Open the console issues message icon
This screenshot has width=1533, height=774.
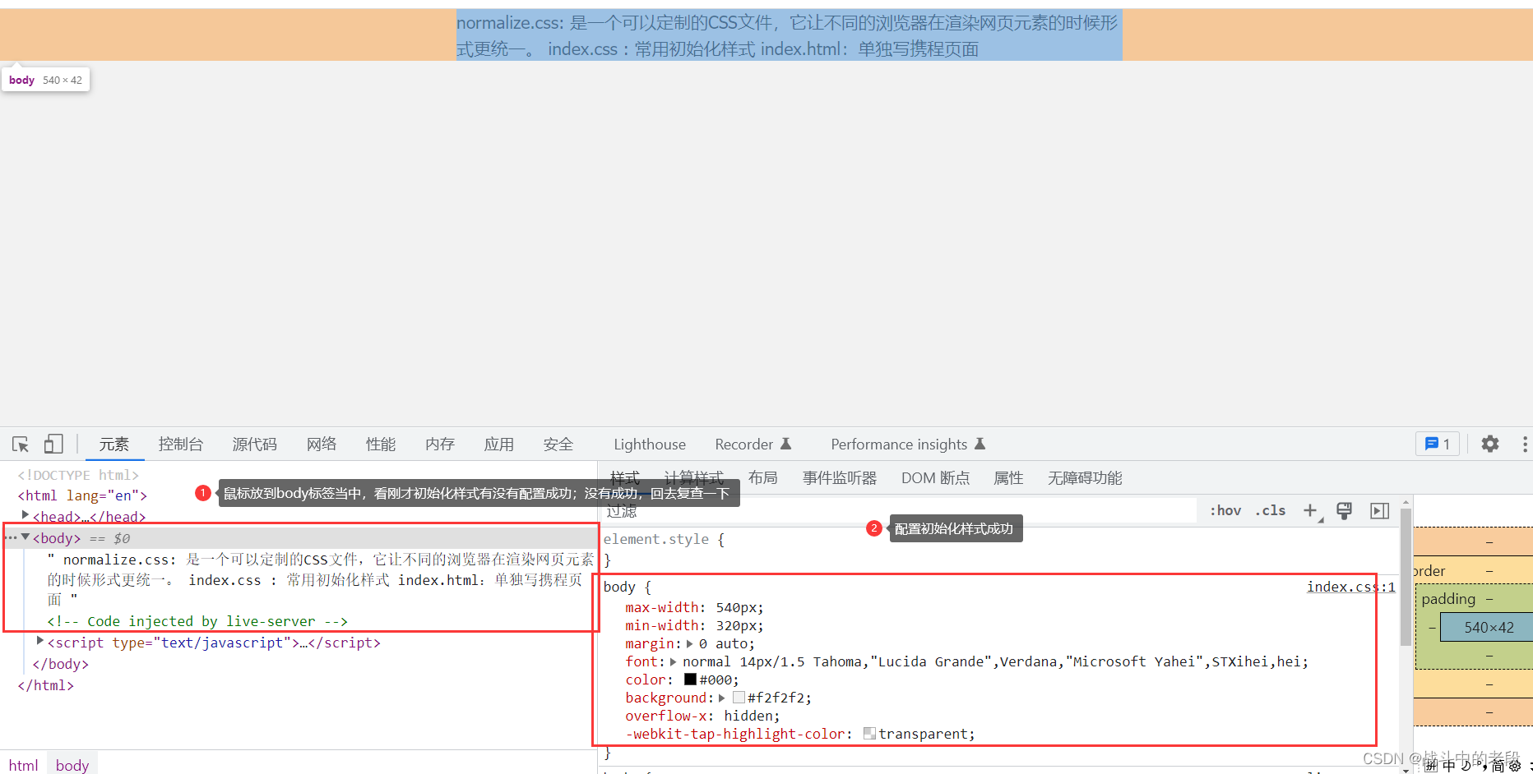coord(1437,444)
